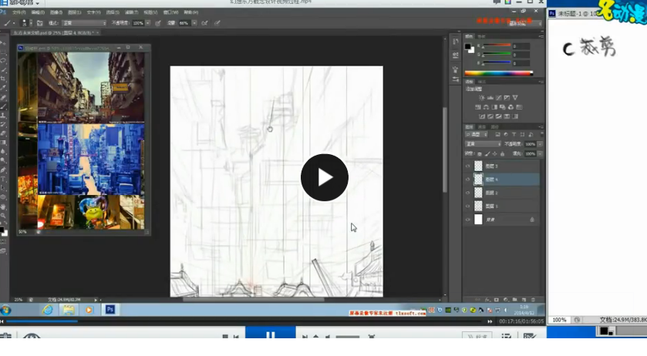
Task: Open the brush 模式 (mode) dropdown set to 正常
Action: [84, 23]
